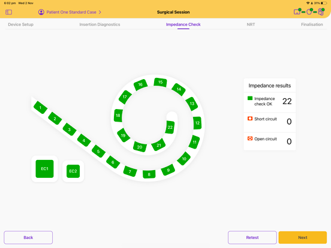Image resolution: width=331 pixels, height=248 pixels.
Task: Select electrode 11 on the array
Action: pyautogui.click(x=194, y=142)
